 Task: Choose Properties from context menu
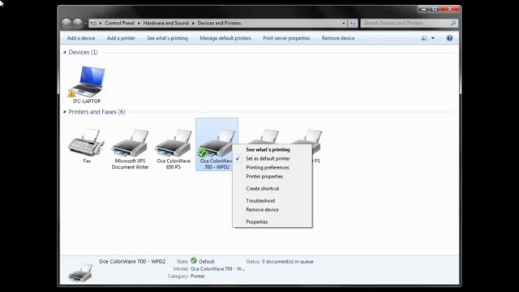(272, 221)
